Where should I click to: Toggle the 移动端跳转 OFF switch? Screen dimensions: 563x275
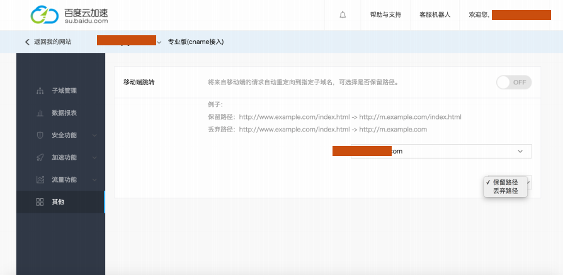click(x=513, y=82)
